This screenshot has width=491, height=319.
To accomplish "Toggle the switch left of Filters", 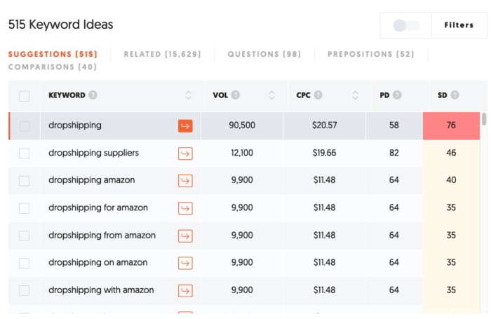I will click(x=406, y=25).
